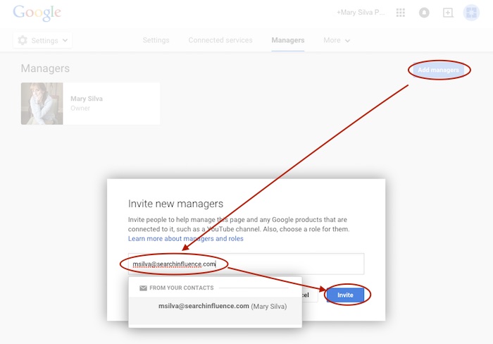The image size is (493, 344).
Task: Select the Managers tab
Action: [288, 40]
